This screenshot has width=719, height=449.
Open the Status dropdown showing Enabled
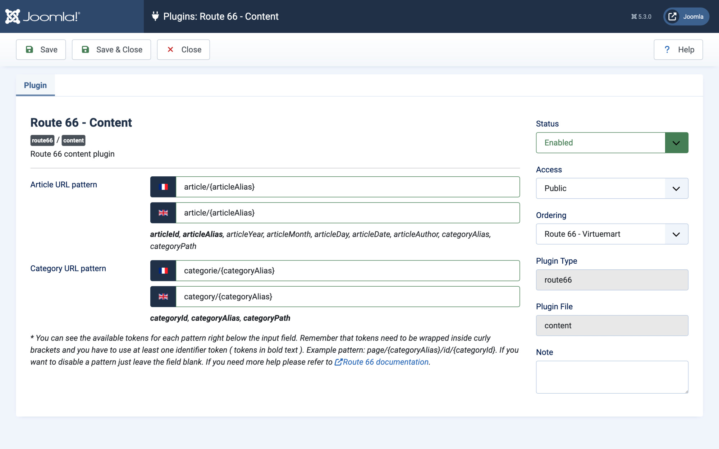(x=612, y=143)
